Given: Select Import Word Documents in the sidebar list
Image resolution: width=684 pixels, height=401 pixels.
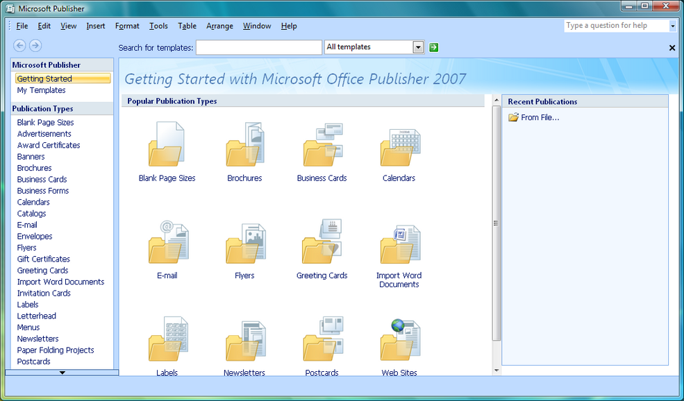Looking at the screenshot, I should (x=60, y=282).
